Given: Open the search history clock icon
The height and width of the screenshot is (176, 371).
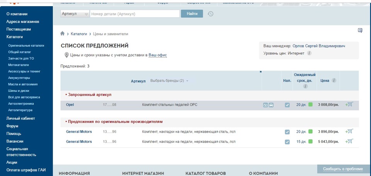Looking at the screenshot, I should click(210, 14).
